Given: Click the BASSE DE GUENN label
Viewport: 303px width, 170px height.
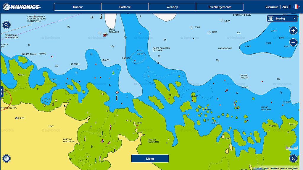Looking at the screenshot, I should 266,108.
